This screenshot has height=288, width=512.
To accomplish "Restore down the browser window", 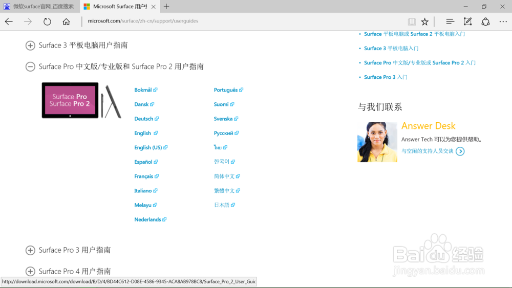I will click(x=484, y=7).
